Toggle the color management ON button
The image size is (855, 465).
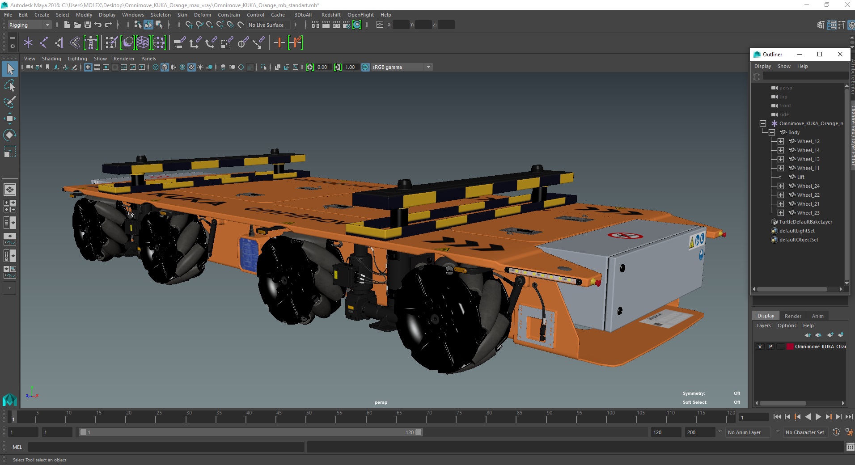[365, 67]
